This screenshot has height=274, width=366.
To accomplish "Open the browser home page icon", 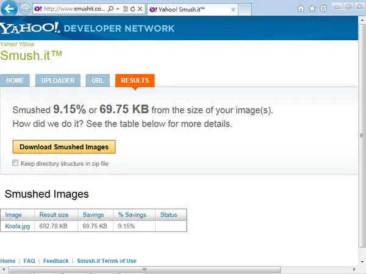I will [x=301, y=9].
